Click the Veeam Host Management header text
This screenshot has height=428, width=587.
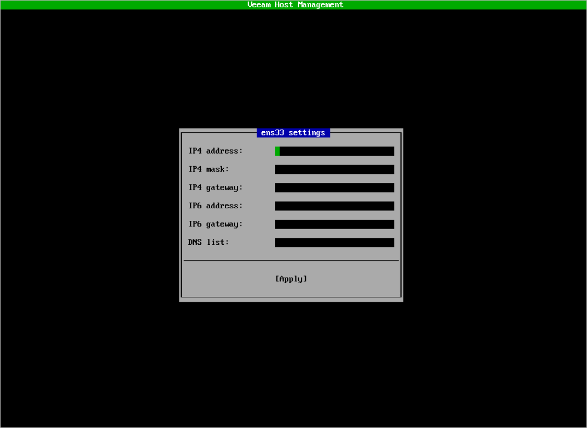(x=295, y=5)
